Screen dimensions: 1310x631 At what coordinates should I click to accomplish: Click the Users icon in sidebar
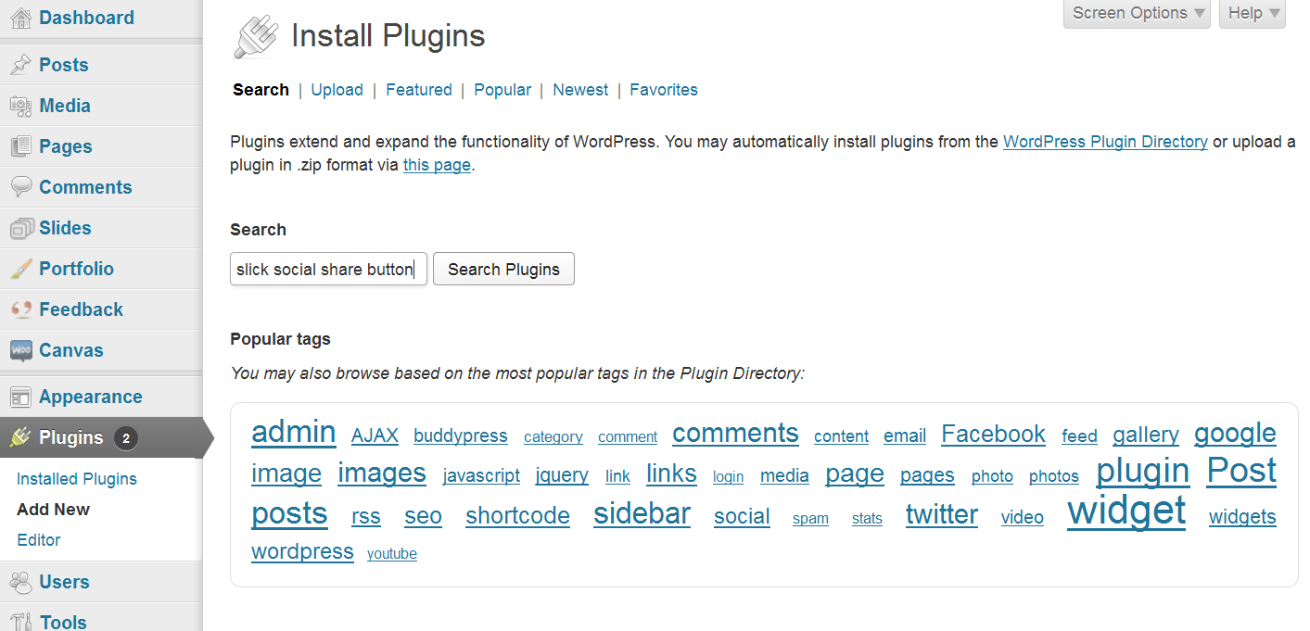[x=20, y=582]
